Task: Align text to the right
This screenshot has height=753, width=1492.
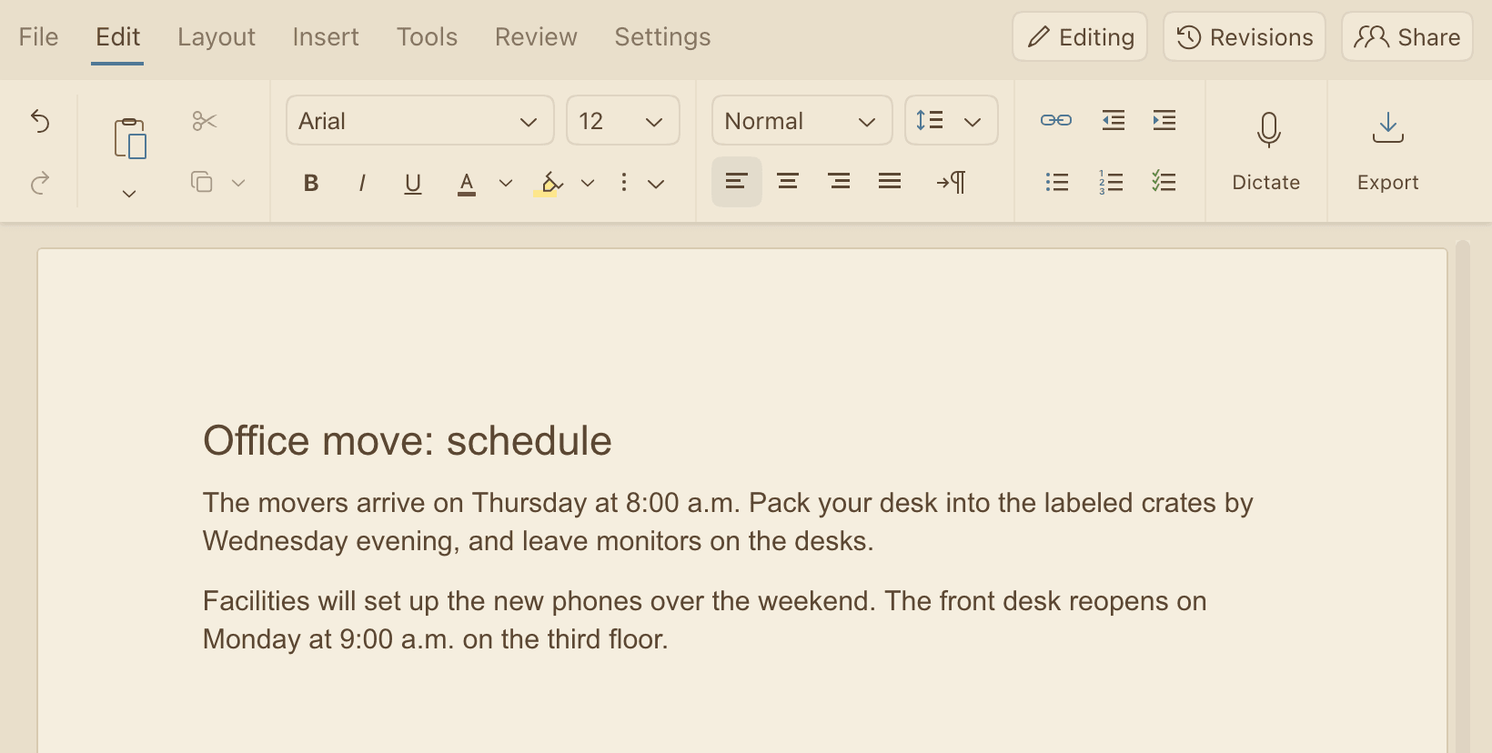Action: (839, 182)
